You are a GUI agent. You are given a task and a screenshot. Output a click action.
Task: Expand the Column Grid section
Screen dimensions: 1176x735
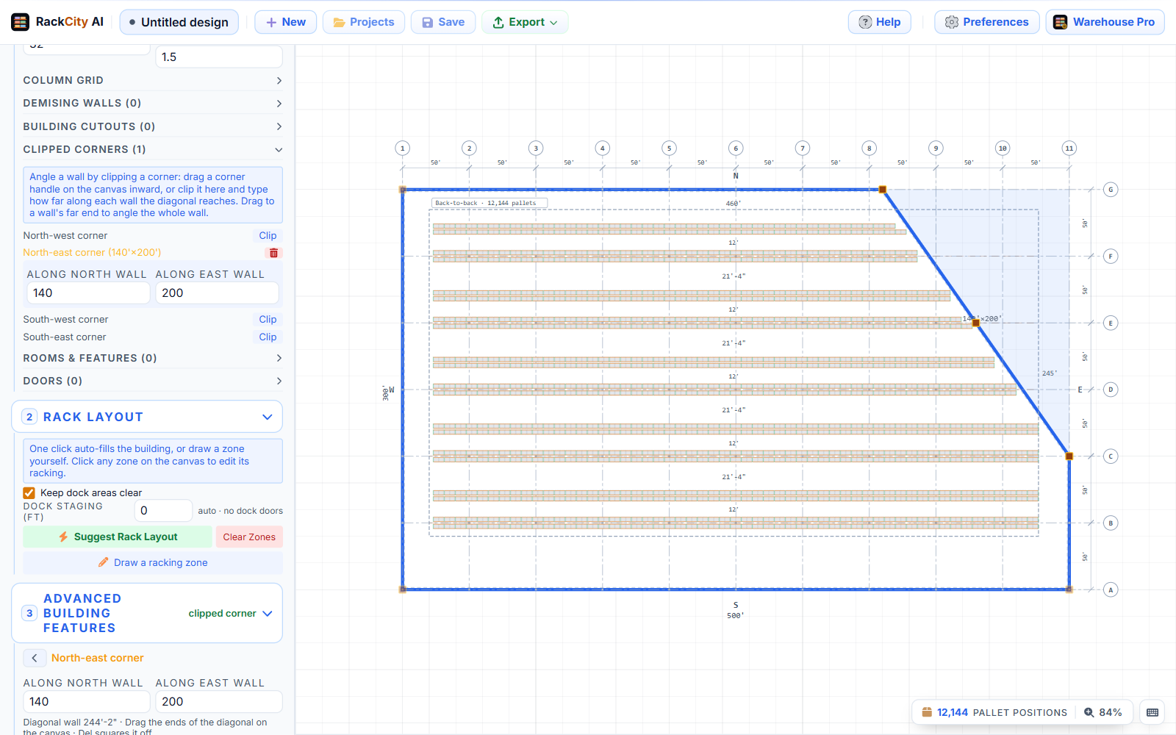(x=153, y=80)
